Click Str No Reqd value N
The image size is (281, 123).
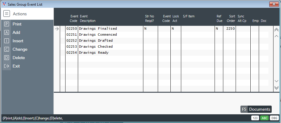(x=145, y=28)
